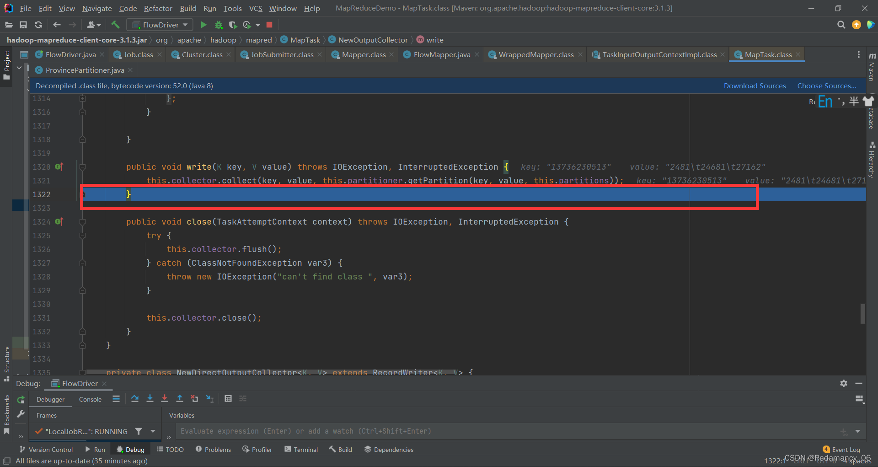Image resolution: width=878 pixels, height=467 pixels.
Task: Open the Version Control tool window
Action: tap(46, 450)
